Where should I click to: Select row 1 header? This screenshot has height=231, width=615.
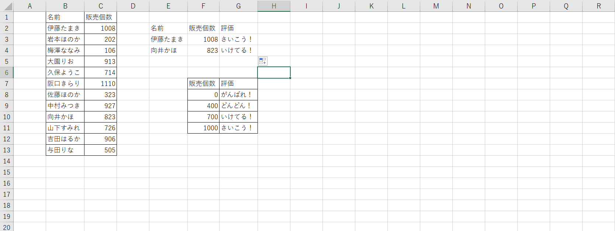[7, 17]
